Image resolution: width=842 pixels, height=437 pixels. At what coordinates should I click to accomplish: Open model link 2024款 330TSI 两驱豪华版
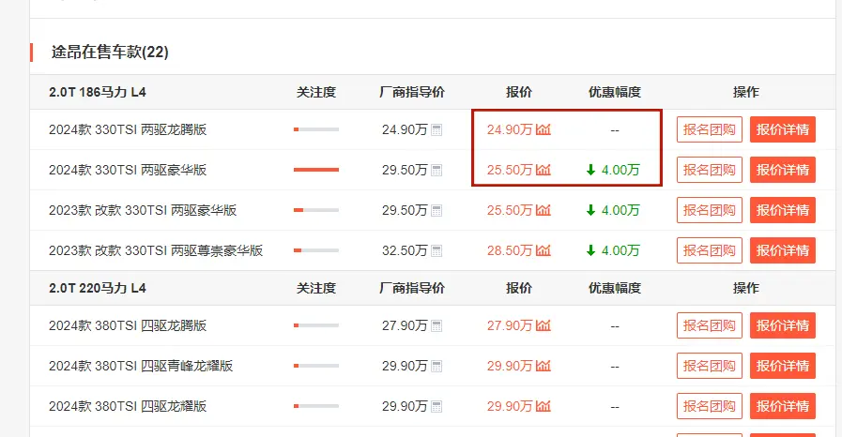pos(128,170)
